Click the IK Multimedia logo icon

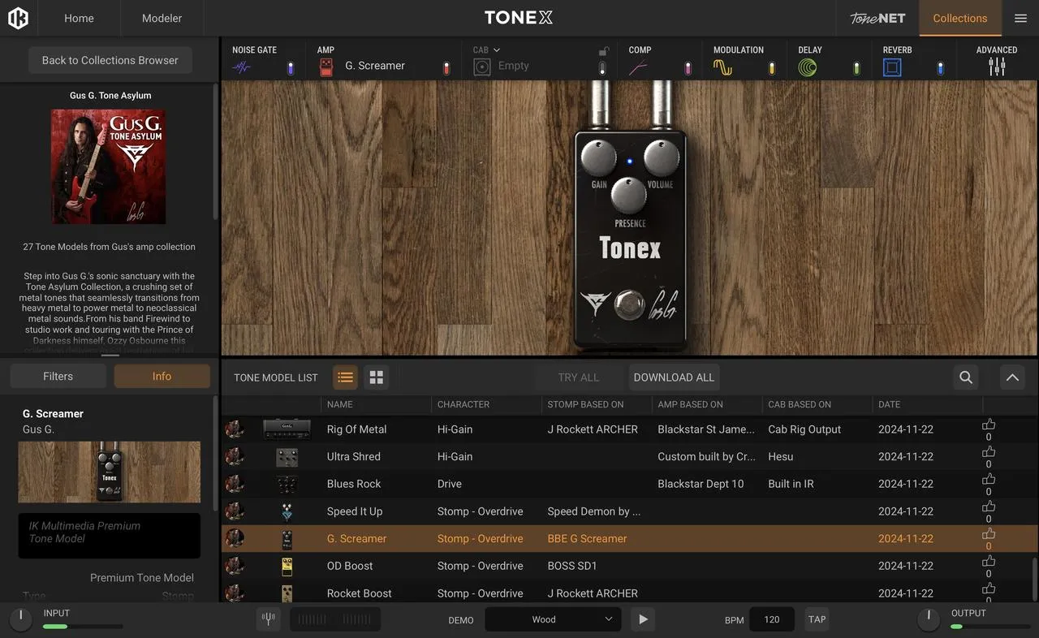(x=18, y=18)
